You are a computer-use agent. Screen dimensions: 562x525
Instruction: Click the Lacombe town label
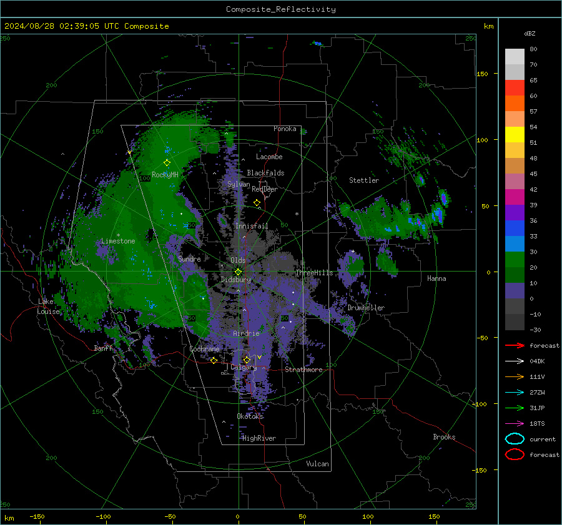tap(269, 157)
